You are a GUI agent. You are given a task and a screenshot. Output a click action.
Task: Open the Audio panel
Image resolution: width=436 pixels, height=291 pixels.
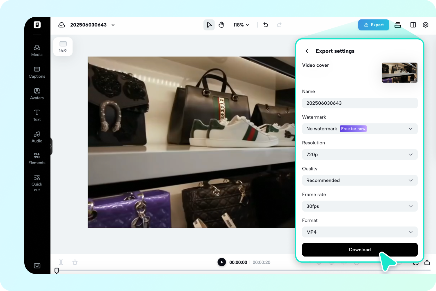[x=37, y=137]
